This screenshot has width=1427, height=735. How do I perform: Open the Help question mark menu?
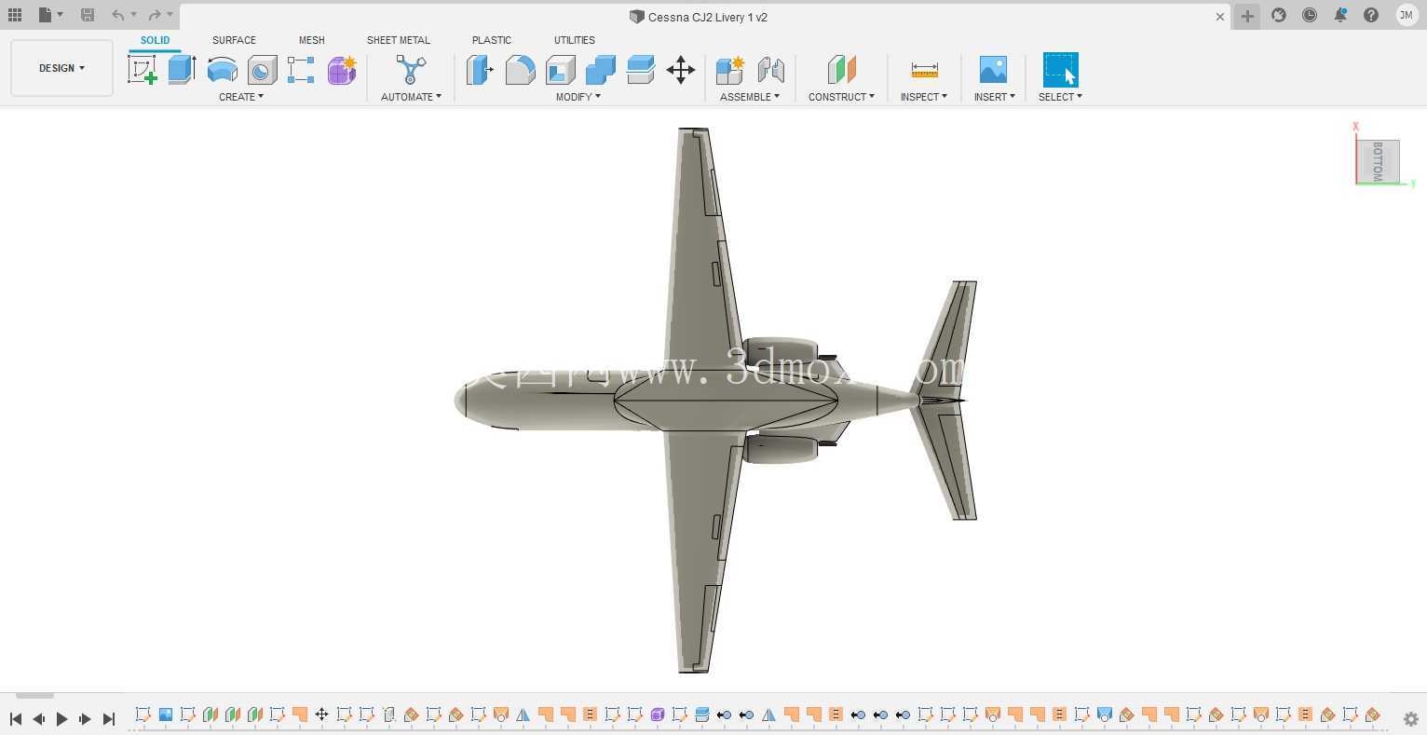pos(1371,15)
